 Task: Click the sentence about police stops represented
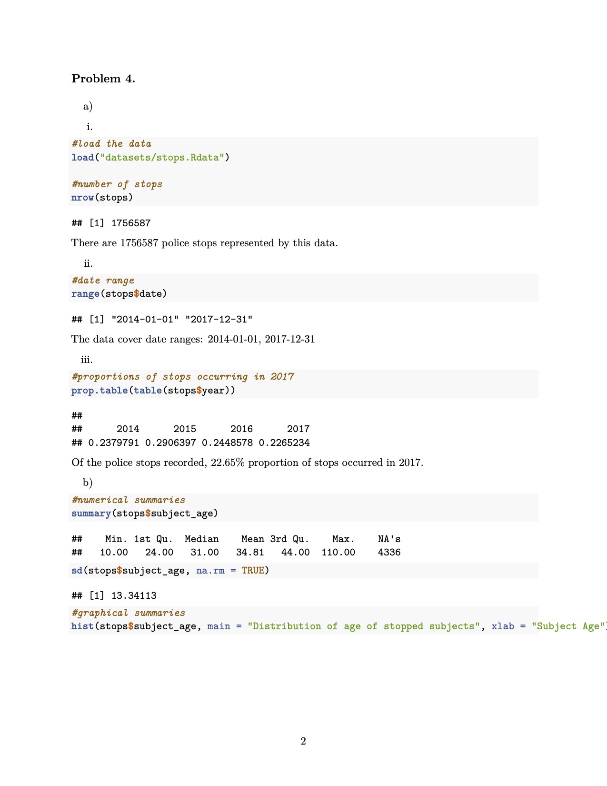pyautogui.click(x=204, y=243)
